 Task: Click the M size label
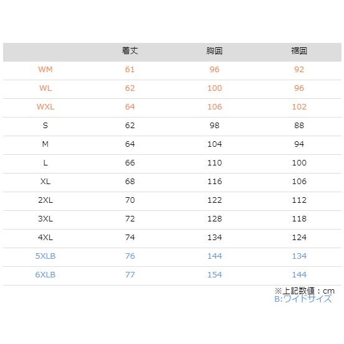[x=45, y=144]
